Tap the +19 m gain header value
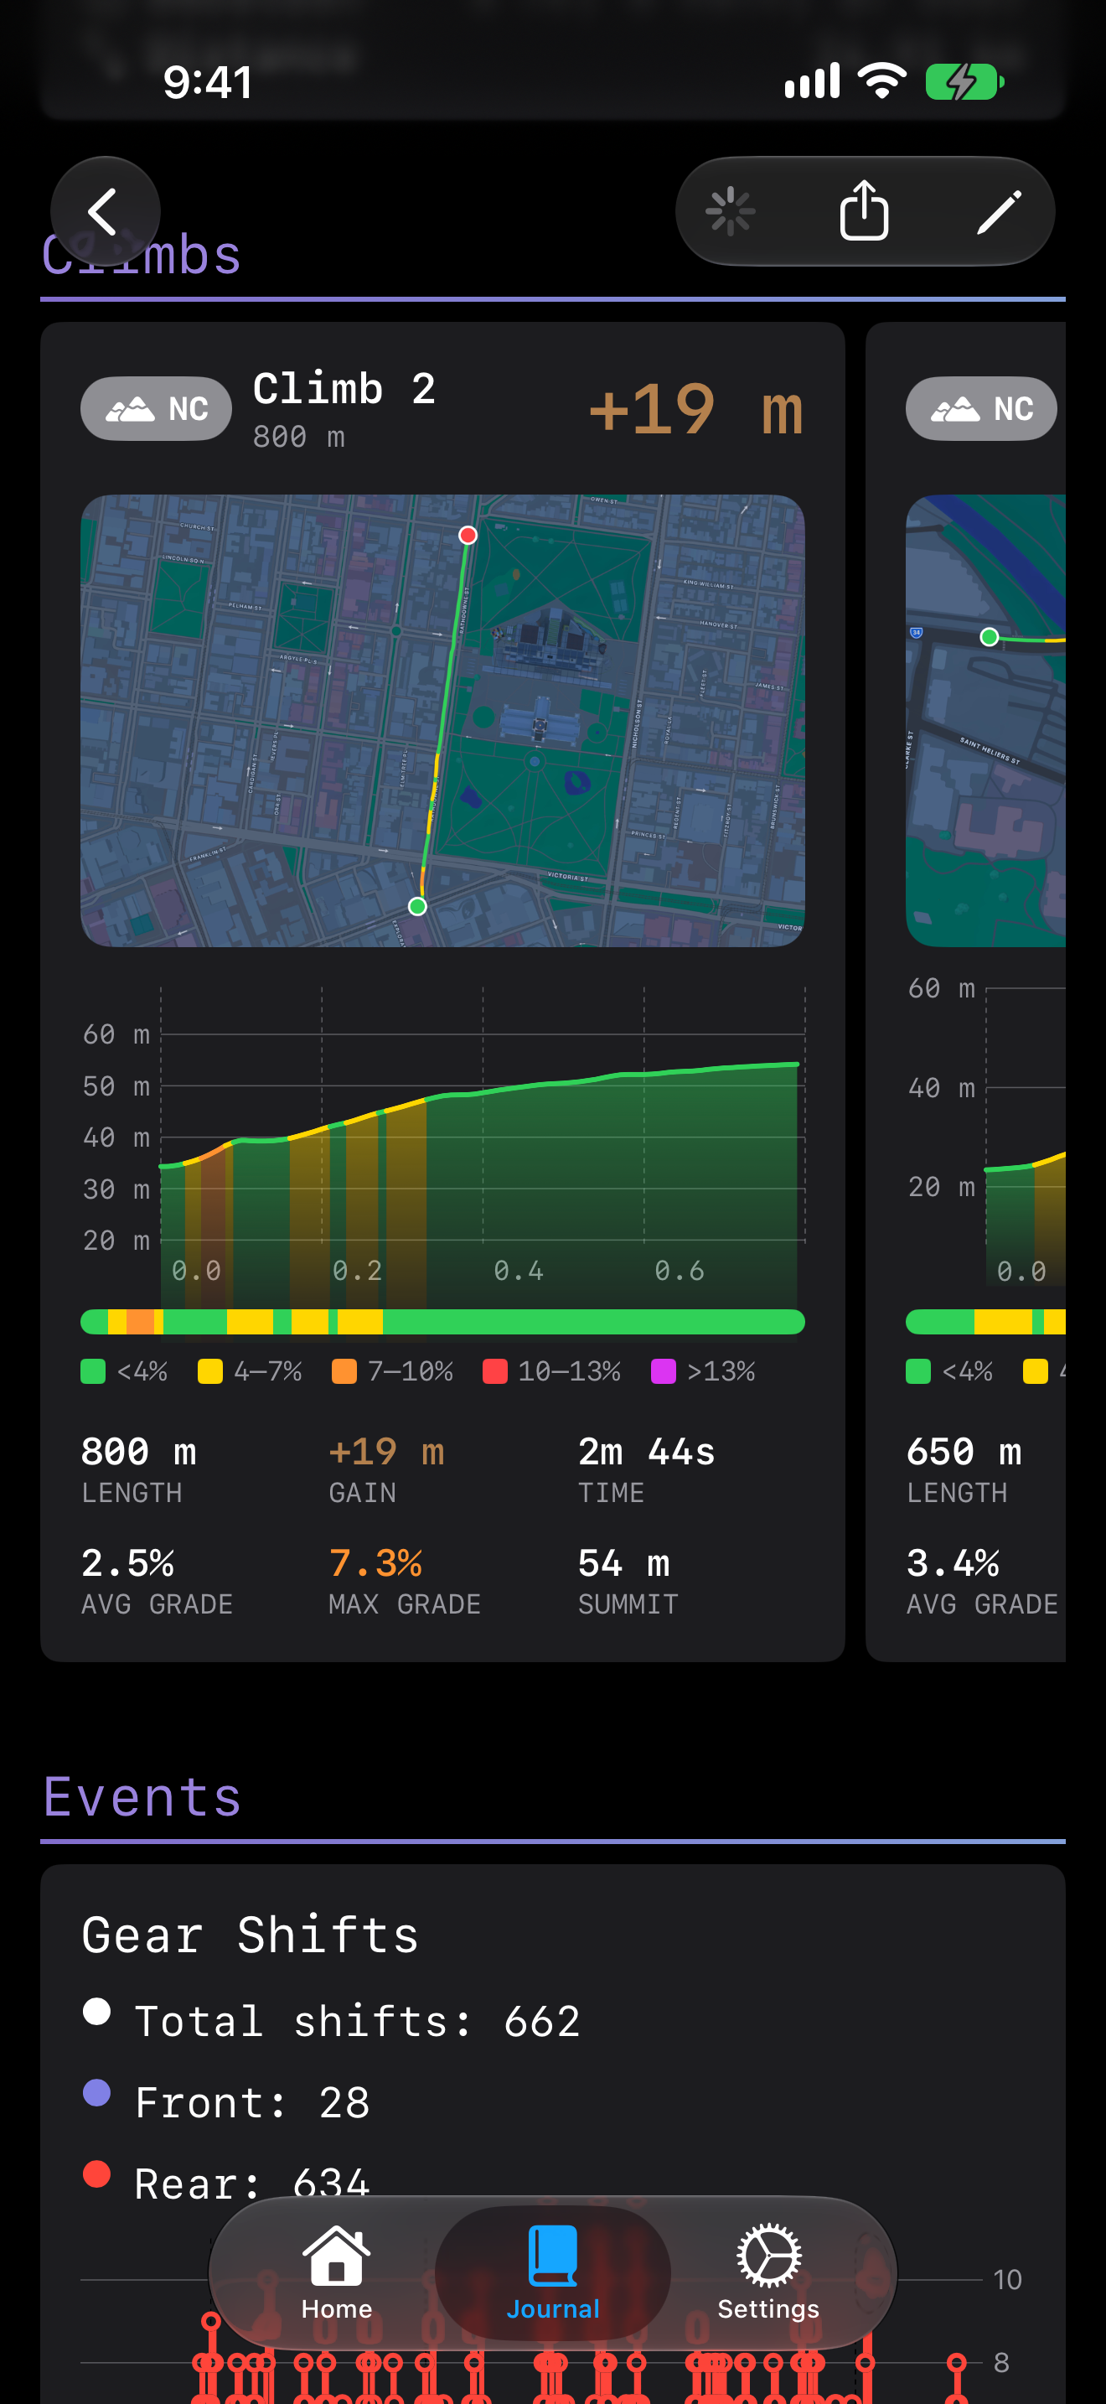This screenshot has width=1106, height=2404. [695, 409]
